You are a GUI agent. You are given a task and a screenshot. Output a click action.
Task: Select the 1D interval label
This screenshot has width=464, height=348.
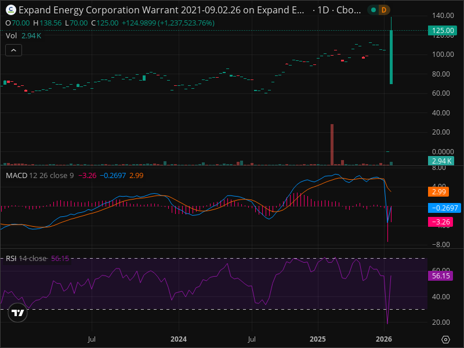coord(323,10)
